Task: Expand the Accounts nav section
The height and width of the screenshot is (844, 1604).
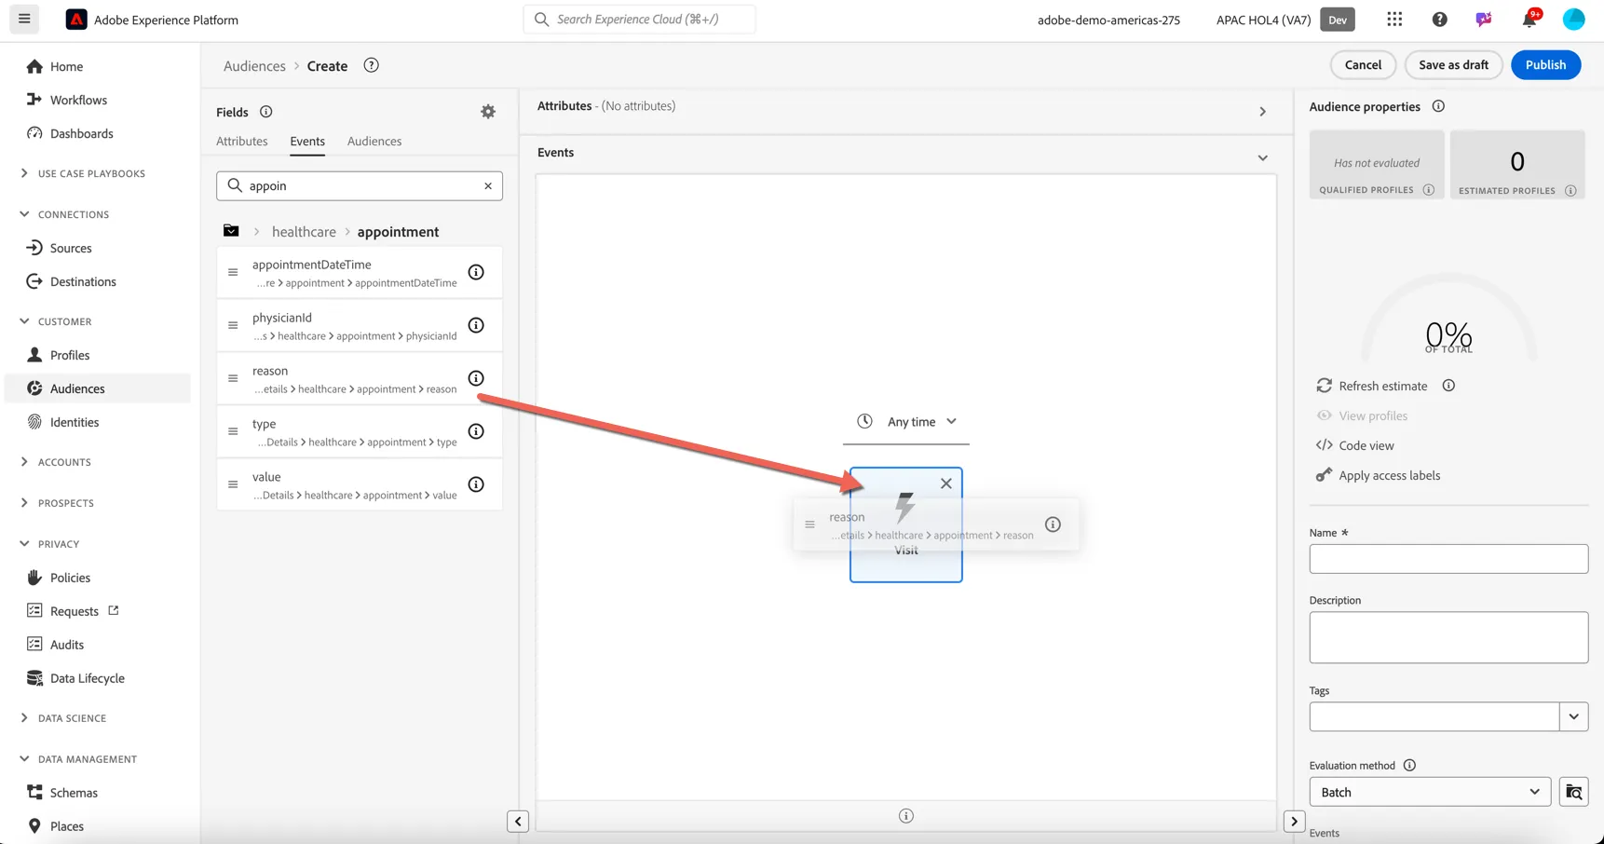Action: [55, 462]
